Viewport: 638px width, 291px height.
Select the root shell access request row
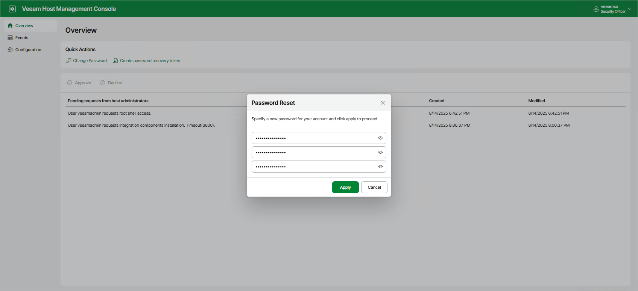[x=345, y=113]
